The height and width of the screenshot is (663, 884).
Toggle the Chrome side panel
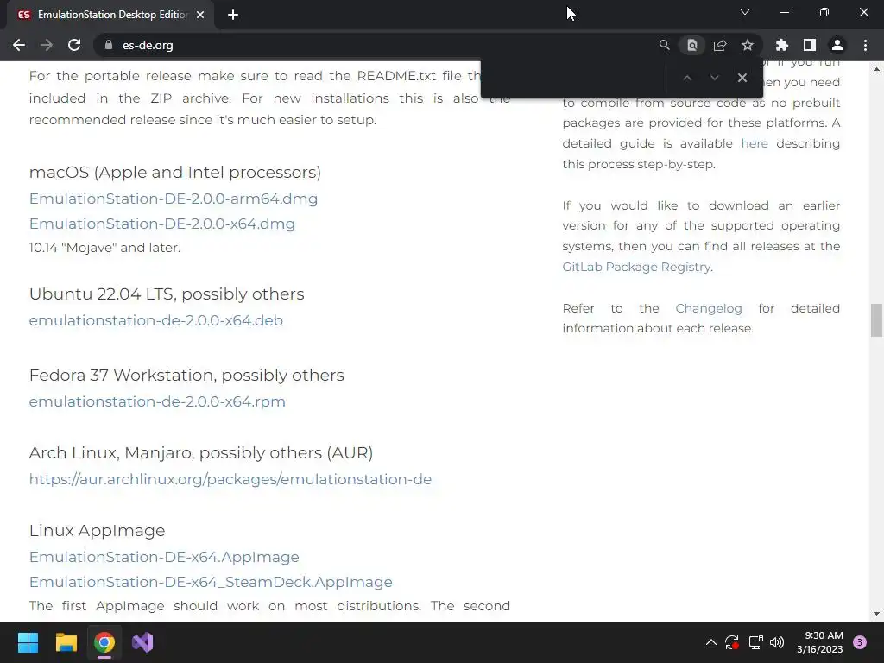(x=810, y=45)
